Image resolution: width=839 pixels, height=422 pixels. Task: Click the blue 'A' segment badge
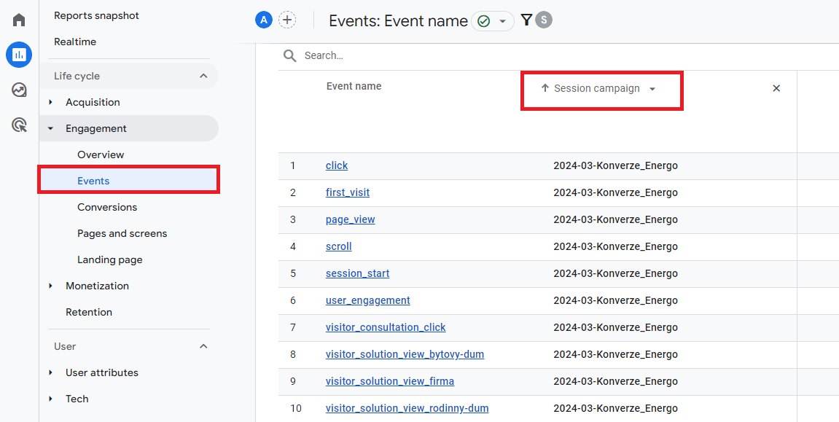click(263, 20)
